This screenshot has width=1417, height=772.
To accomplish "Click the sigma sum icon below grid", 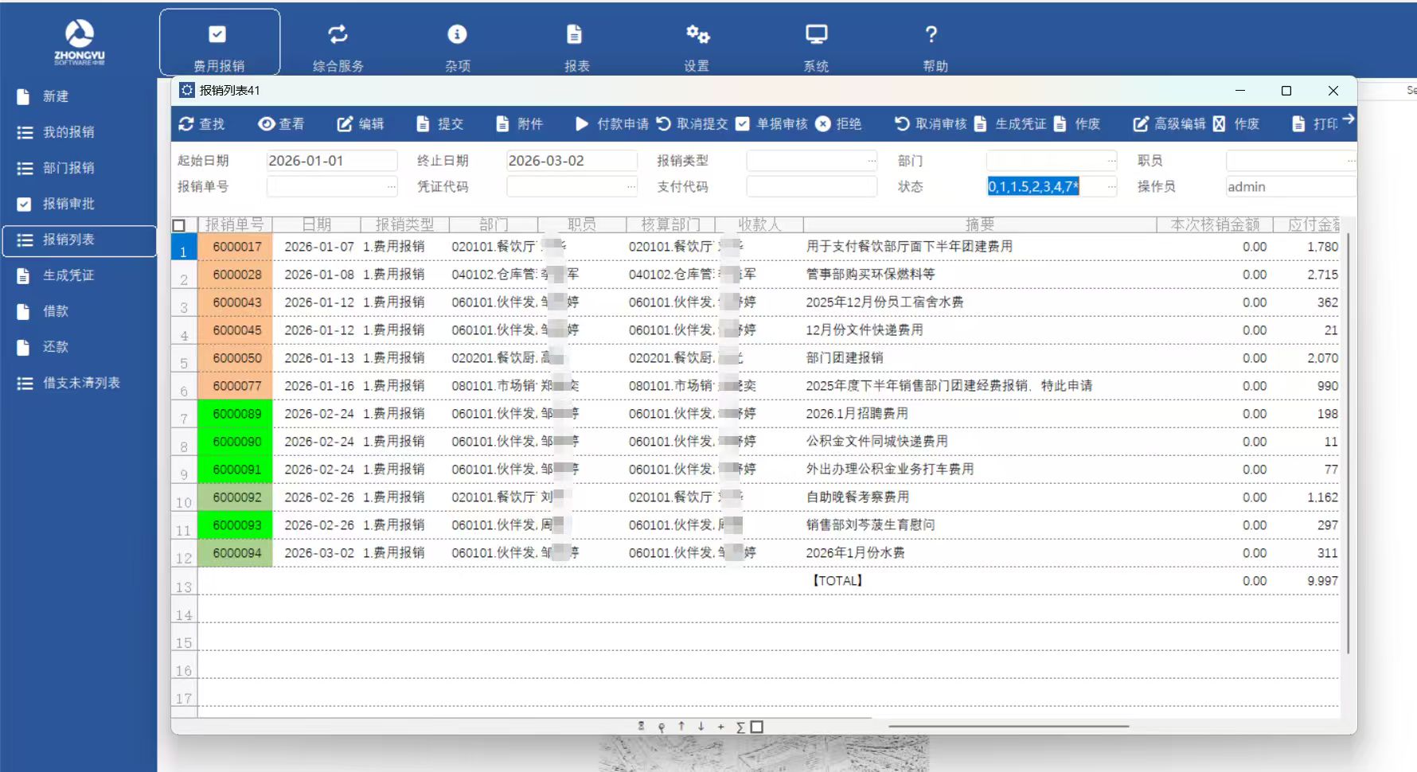I will click(x=740, y=727).
